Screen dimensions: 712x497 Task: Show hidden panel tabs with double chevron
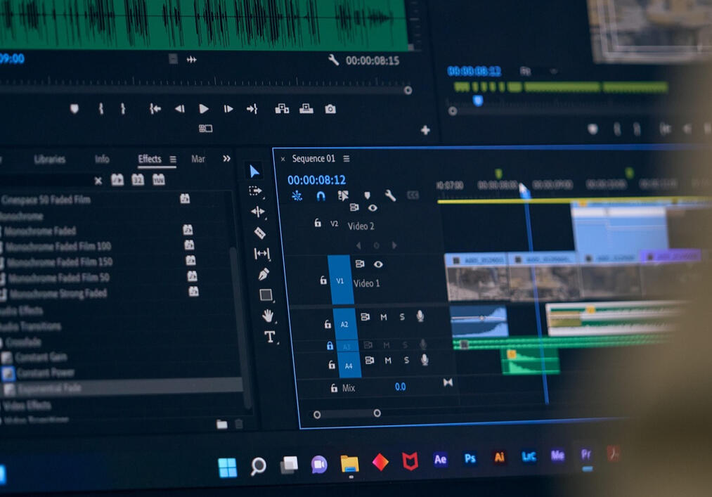coord(226,159)
